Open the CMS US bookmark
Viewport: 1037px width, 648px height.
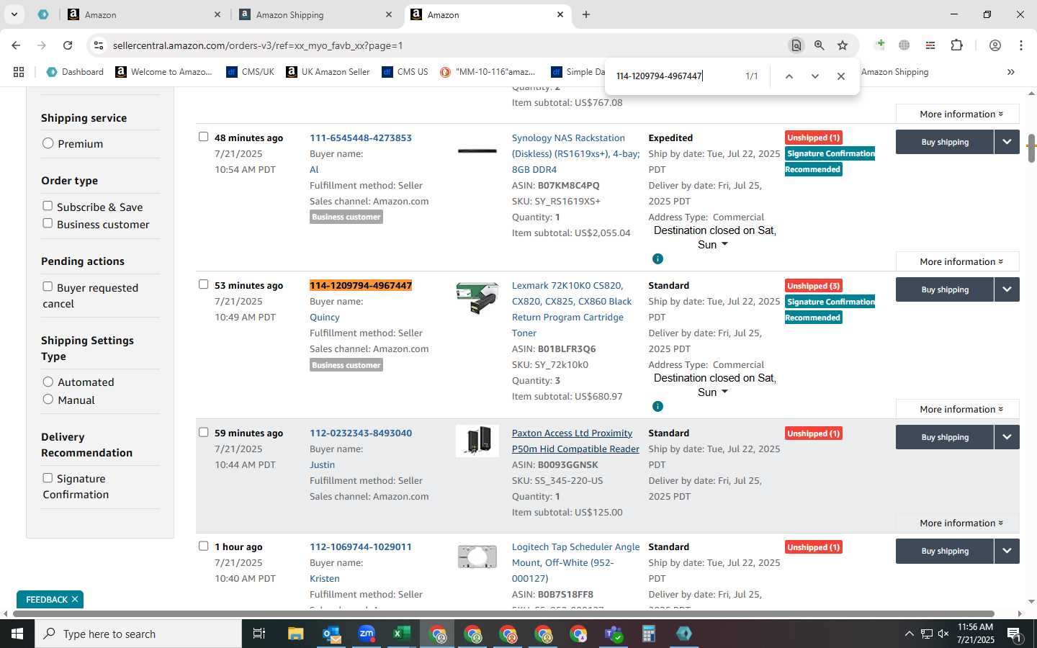[405, 72]
